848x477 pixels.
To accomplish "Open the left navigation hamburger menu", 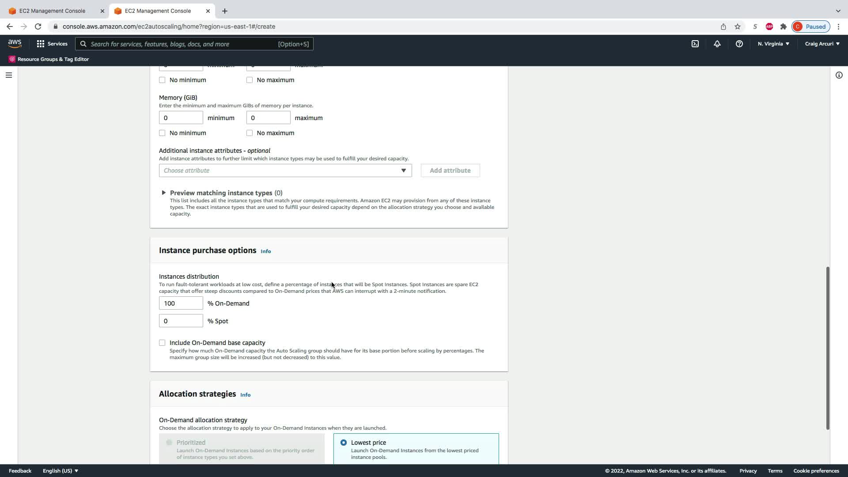I will [8, 75].
